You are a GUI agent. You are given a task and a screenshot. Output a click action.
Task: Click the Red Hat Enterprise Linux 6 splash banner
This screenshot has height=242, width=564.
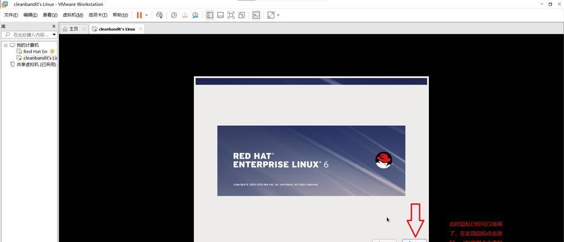click(311, 160)
